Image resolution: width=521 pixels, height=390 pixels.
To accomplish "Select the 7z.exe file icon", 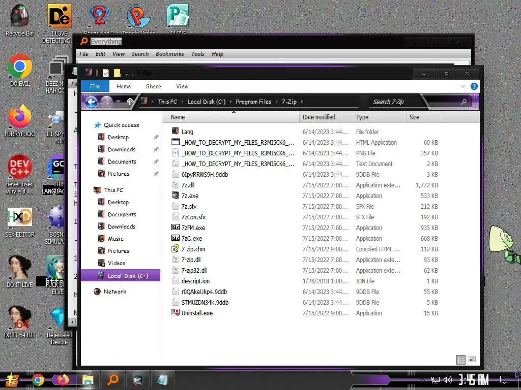I will coord(175,196).
